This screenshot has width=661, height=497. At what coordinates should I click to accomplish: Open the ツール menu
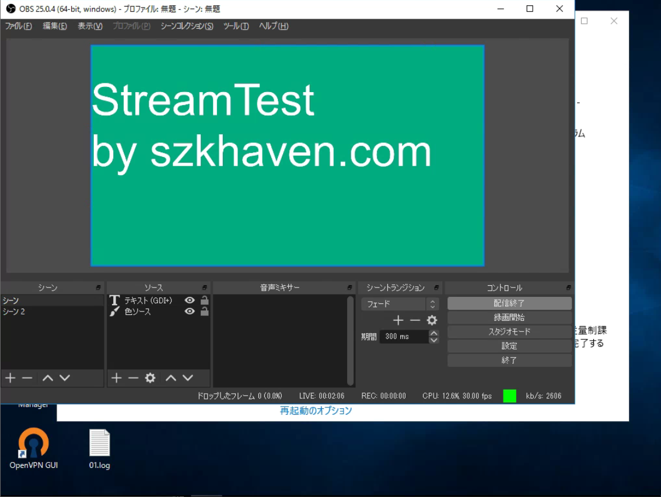point(236,26)
